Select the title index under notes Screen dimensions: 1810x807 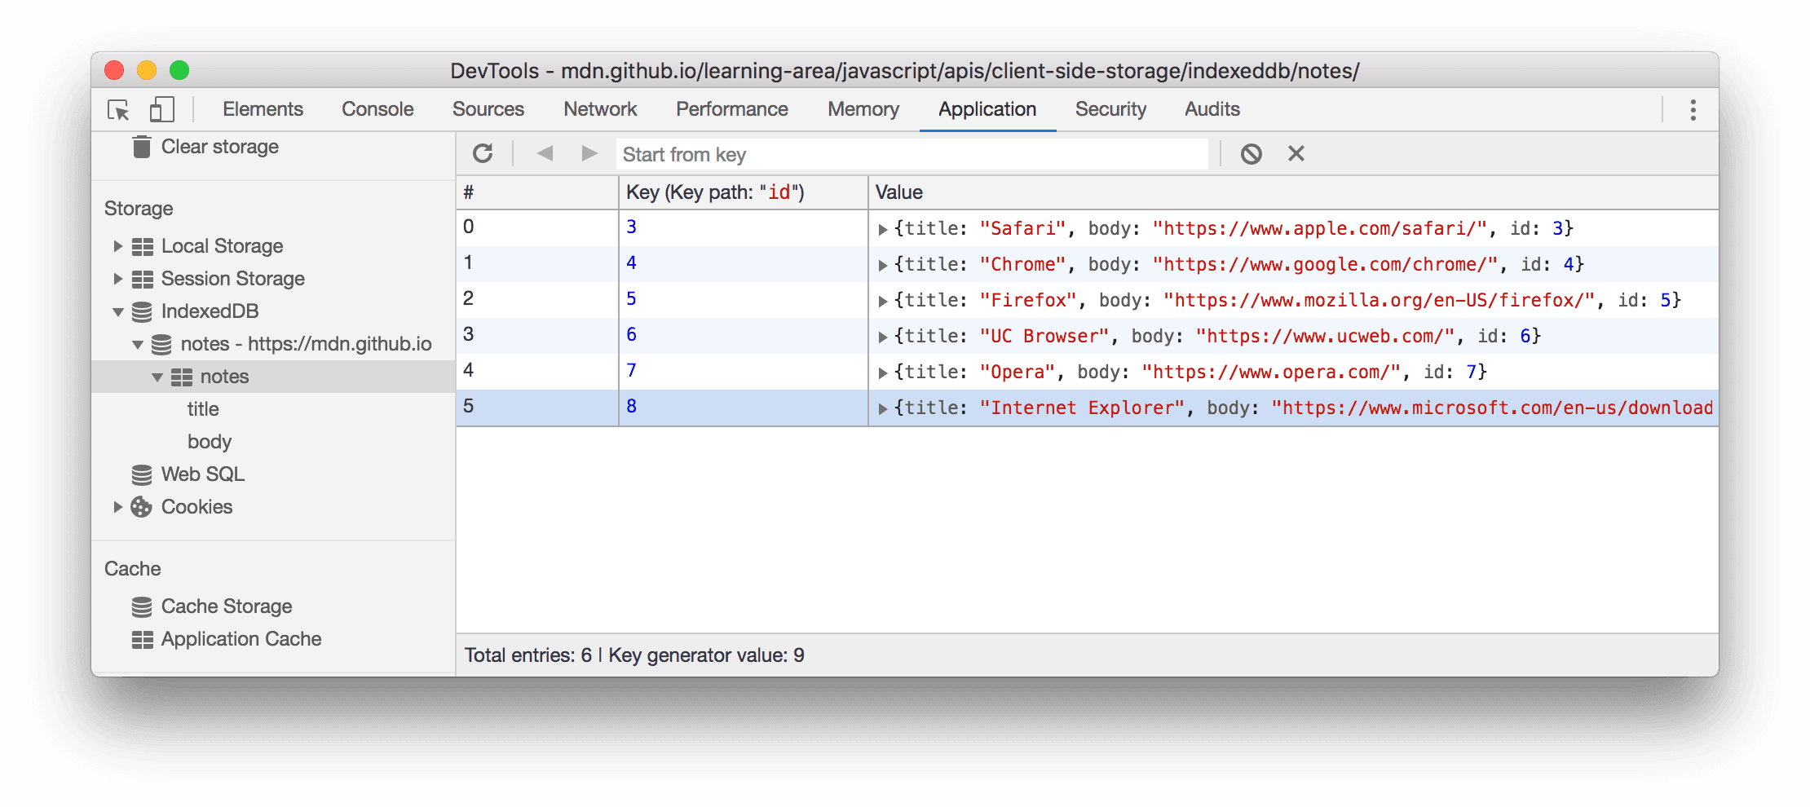[202, 408]
